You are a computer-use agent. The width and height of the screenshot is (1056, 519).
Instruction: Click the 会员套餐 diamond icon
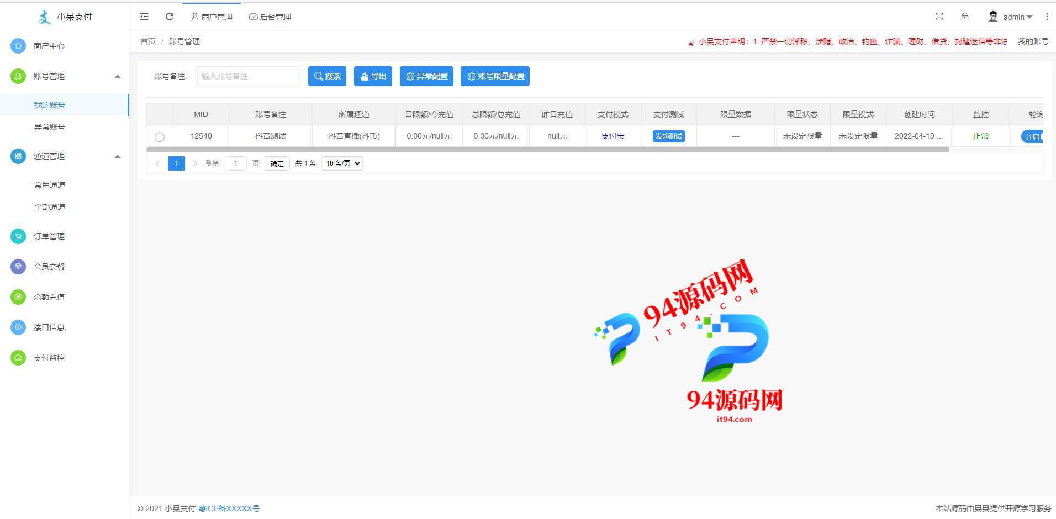[x=18, y=267]
